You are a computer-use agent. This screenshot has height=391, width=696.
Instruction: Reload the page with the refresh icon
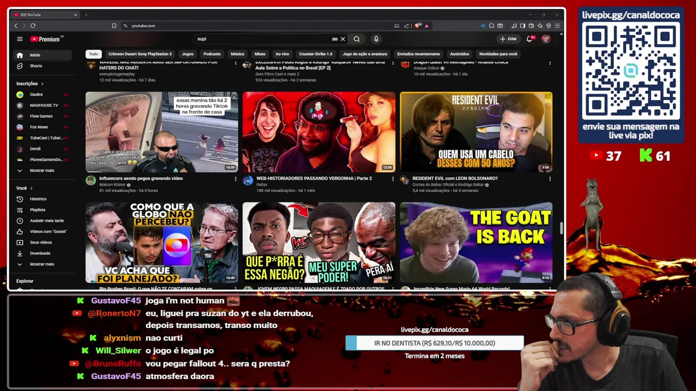(x=33, y=26)
